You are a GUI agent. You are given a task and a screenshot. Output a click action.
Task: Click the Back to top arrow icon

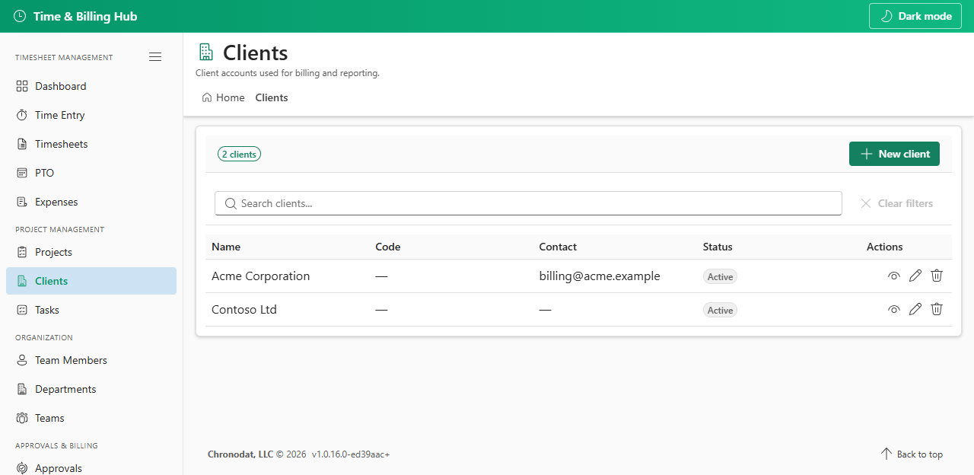pos(886,454)
